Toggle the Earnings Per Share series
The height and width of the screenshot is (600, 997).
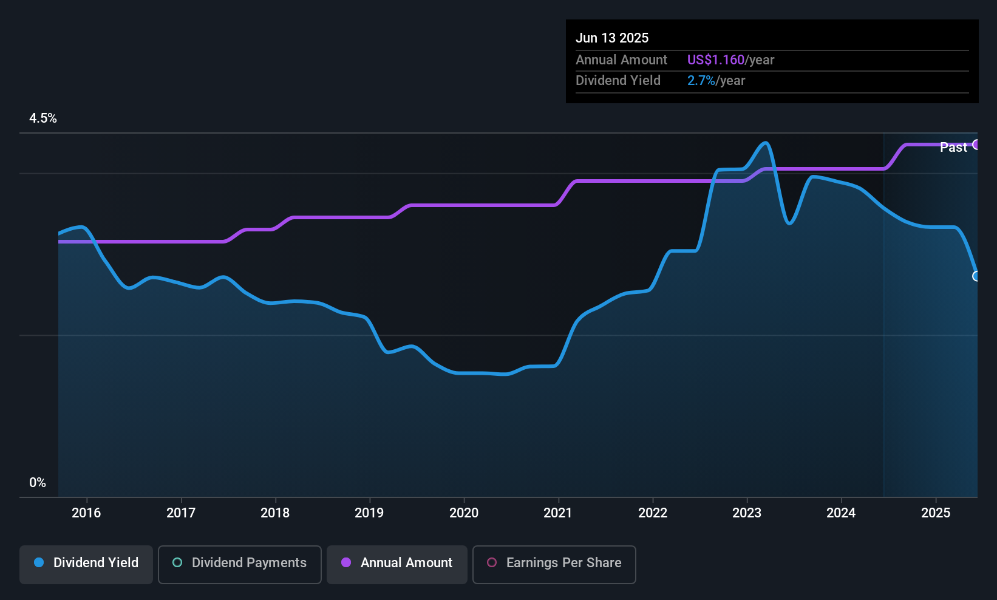pos(554,564)
